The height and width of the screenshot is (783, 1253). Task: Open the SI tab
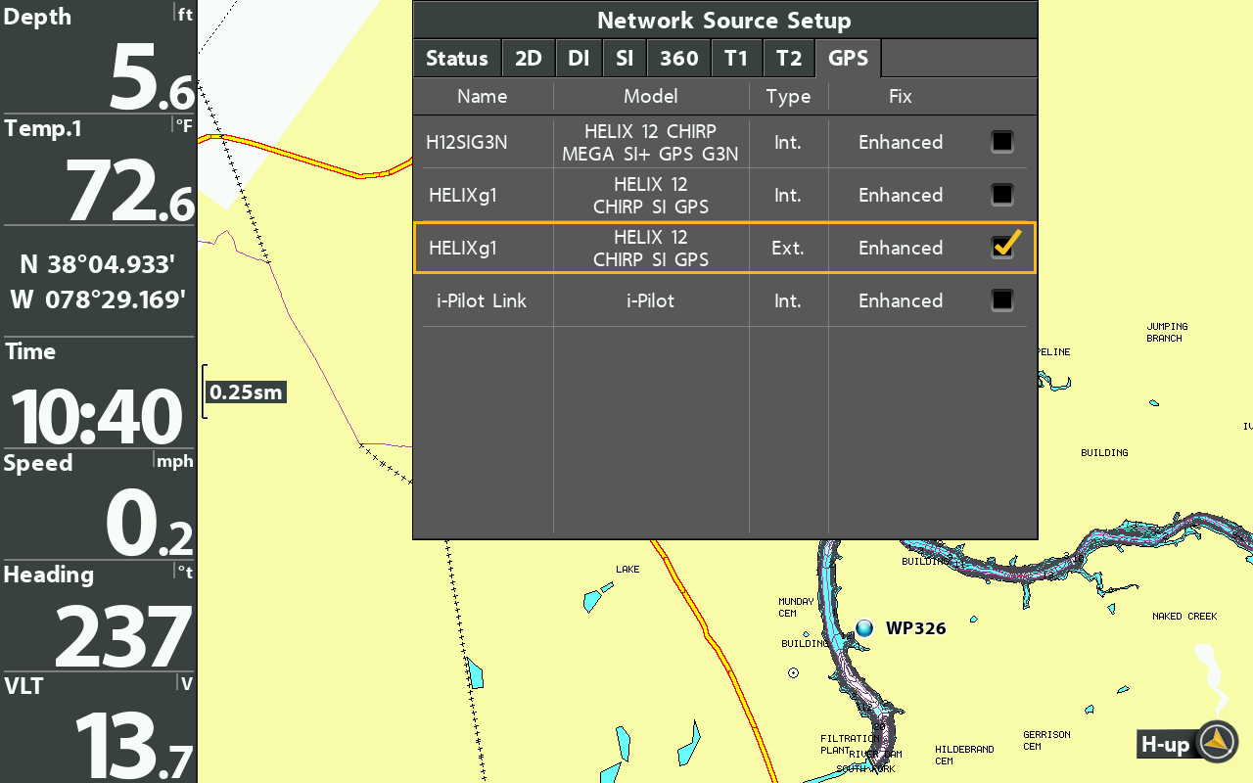click(625, 59)
